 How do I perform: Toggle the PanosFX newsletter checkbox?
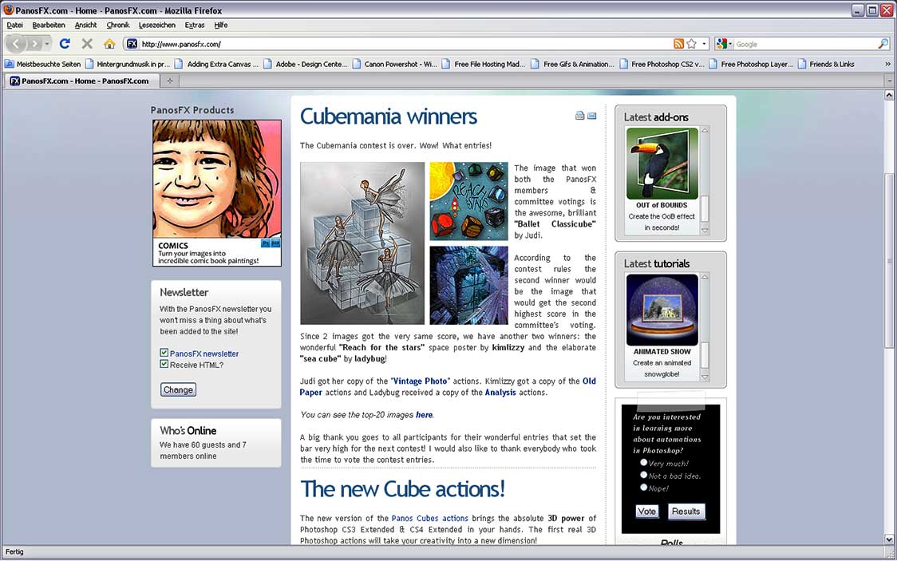164,353
